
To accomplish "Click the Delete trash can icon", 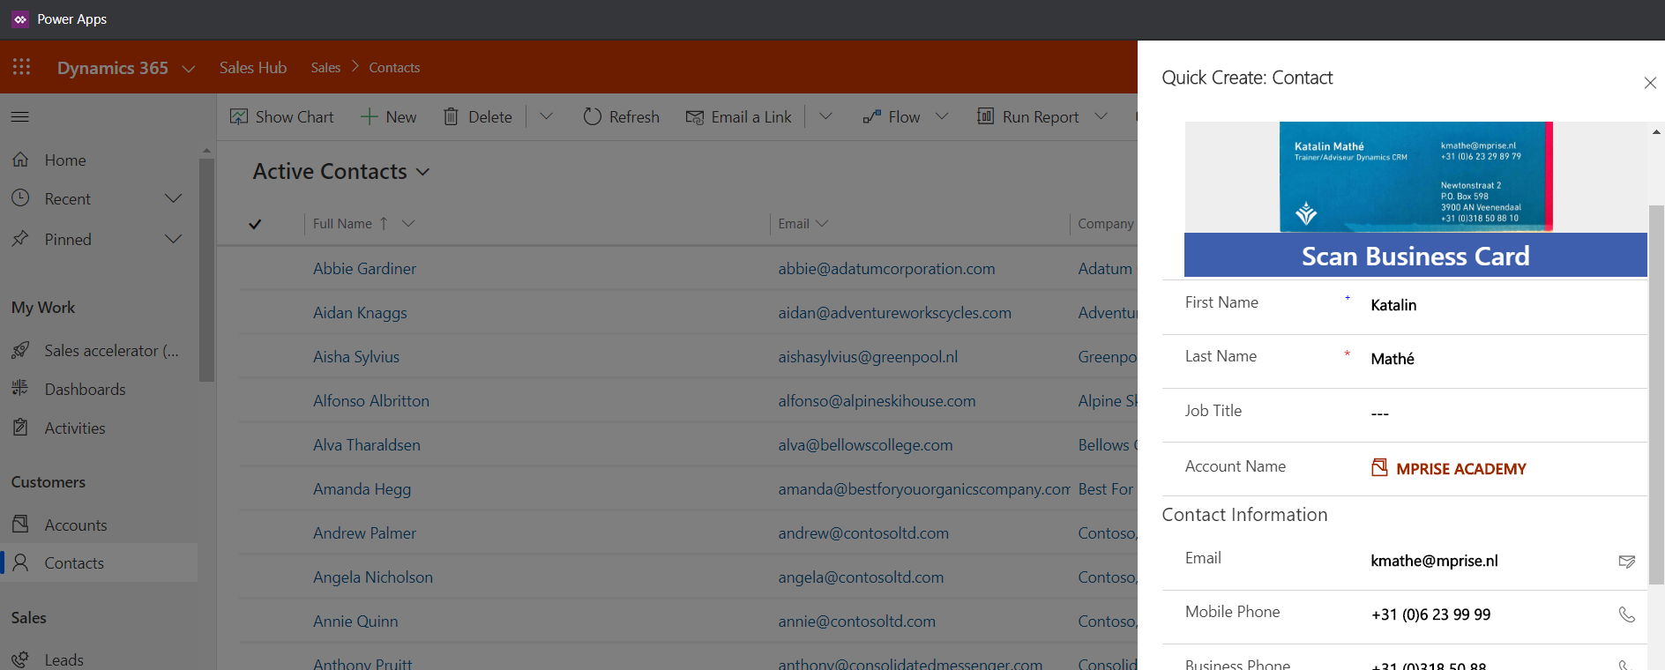I will coord(451,116).
